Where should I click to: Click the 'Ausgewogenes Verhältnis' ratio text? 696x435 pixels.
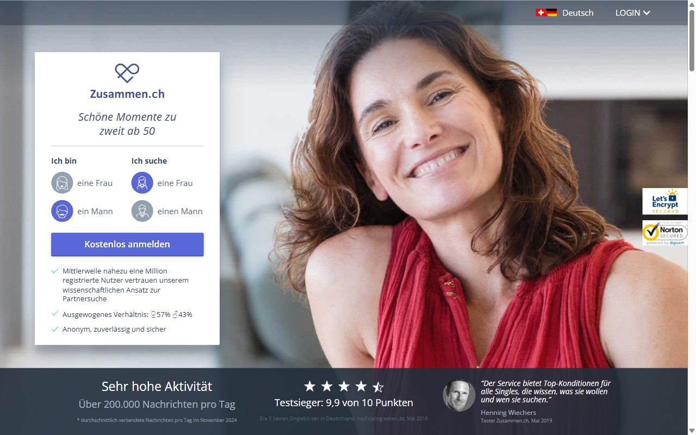[127, 314]
